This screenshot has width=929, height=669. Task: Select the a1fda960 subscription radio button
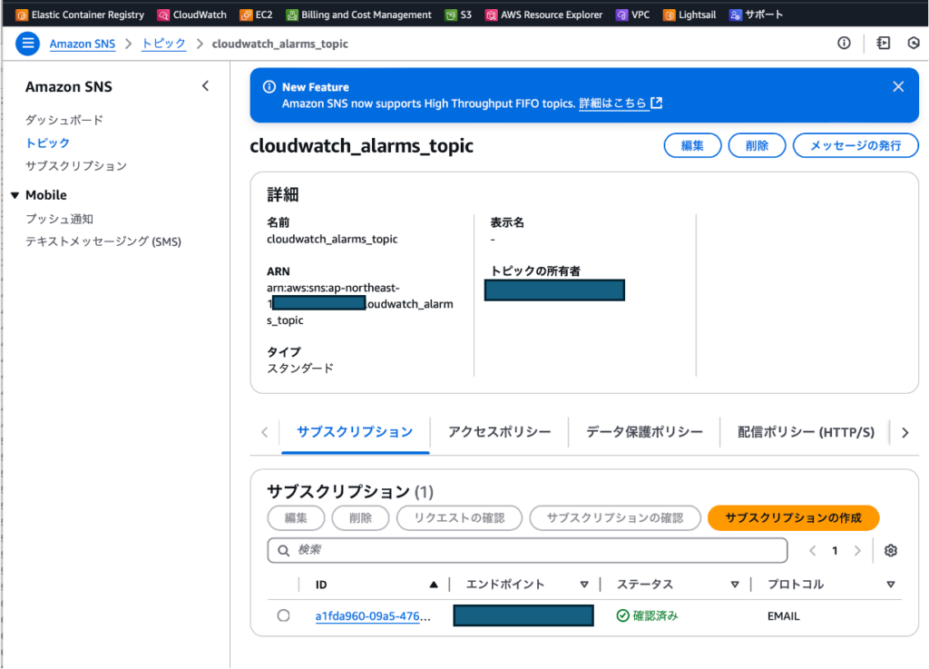click(x=283, y=615)
